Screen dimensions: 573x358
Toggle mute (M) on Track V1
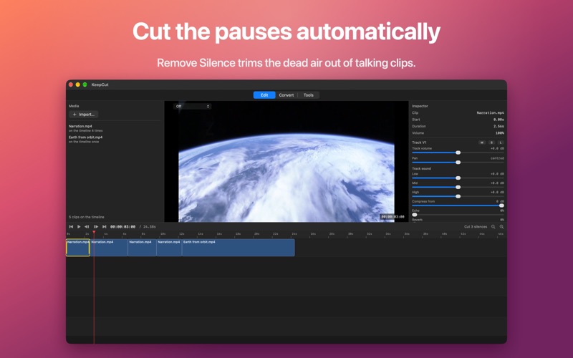[x=482, y=142]
